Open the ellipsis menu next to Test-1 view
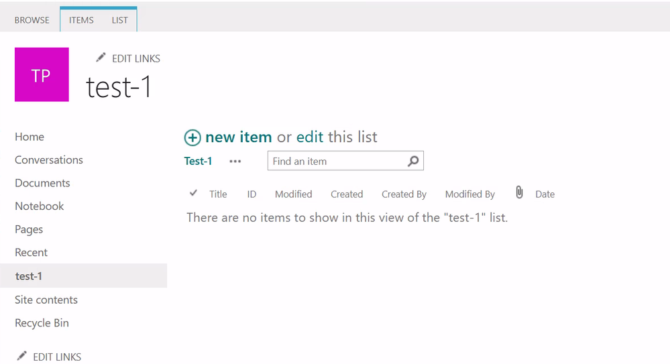Screen dimensions: 670x364 pos(235,162)
